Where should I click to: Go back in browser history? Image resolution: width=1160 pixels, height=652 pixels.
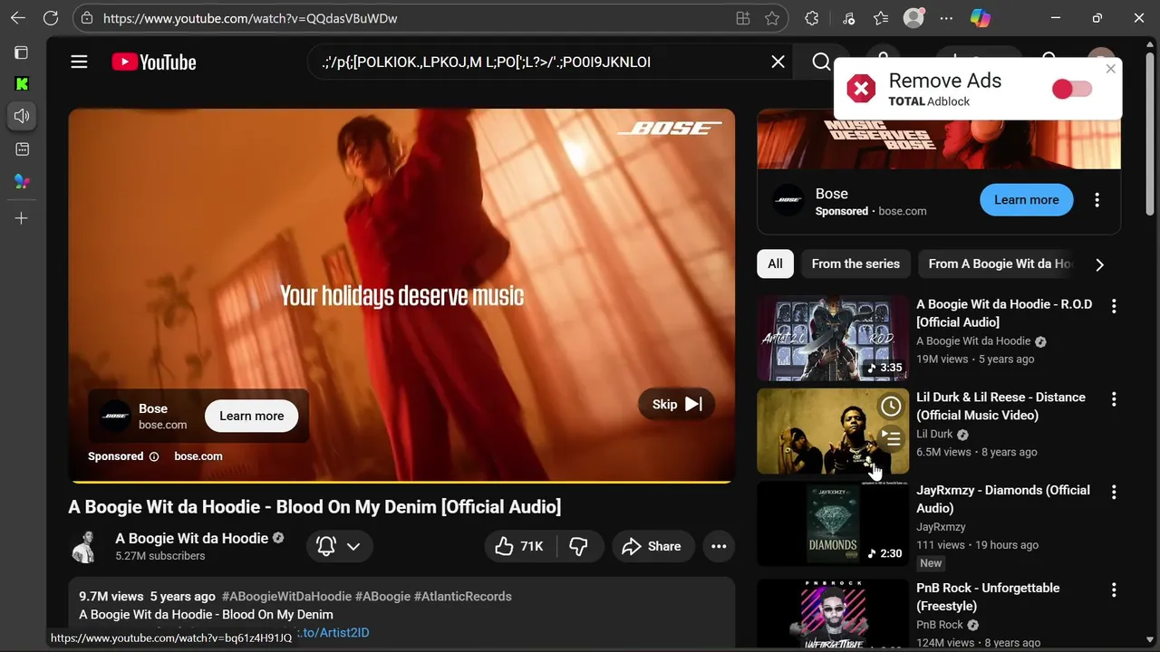pyautogui.click(x=18, y=18)
